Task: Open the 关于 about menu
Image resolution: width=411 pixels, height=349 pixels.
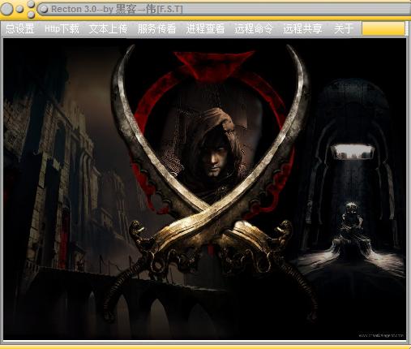Action: (x=344, y=28)
